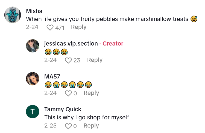Reply to jessicas.vip.section's comment
Image resolution: width=205 pixels, height=133 pixels.
tap(95, 60)
